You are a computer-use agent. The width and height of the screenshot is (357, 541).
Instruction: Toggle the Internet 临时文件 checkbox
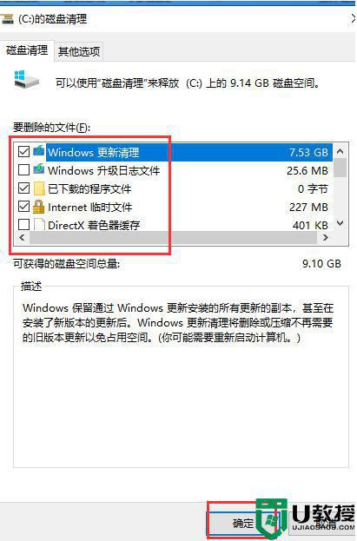coord(23,207)
